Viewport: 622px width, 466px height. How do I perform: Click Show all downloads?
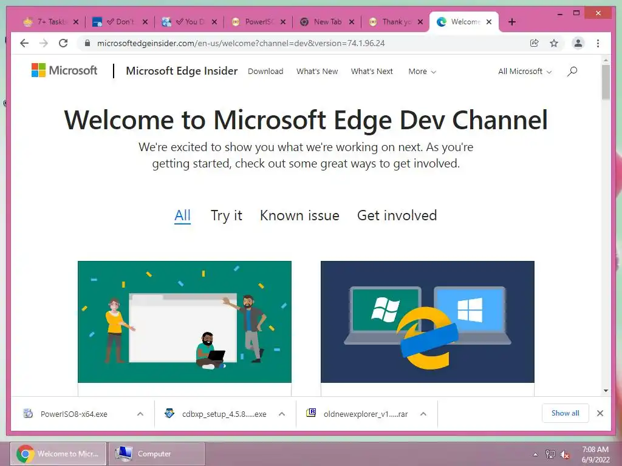[566, 413]
